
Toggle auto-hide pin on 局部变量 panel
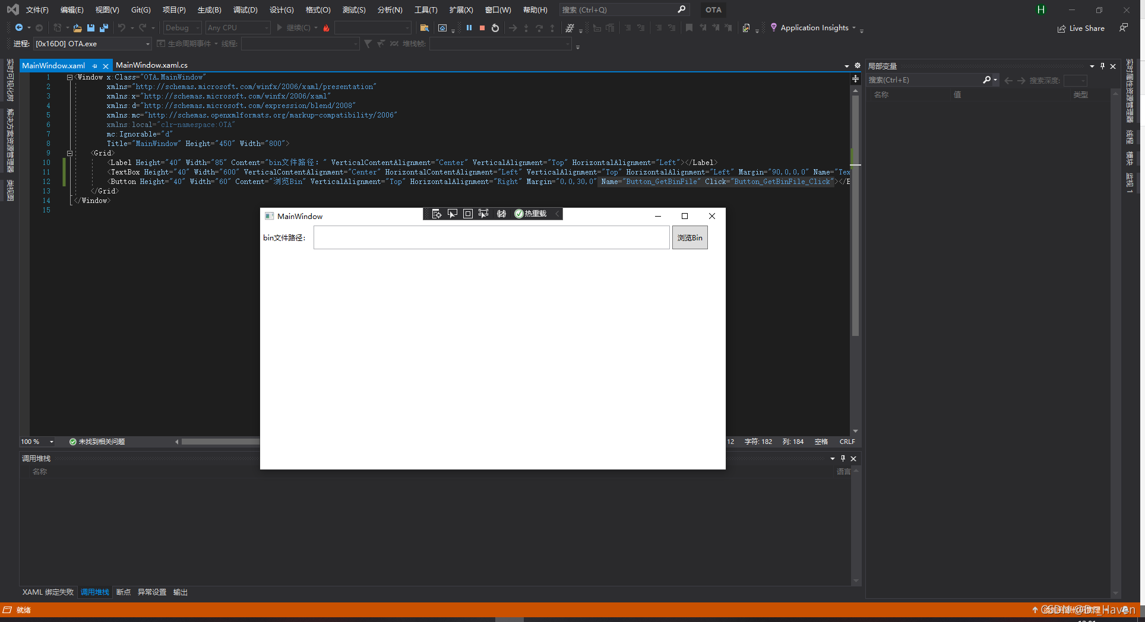coord(1103,66)
